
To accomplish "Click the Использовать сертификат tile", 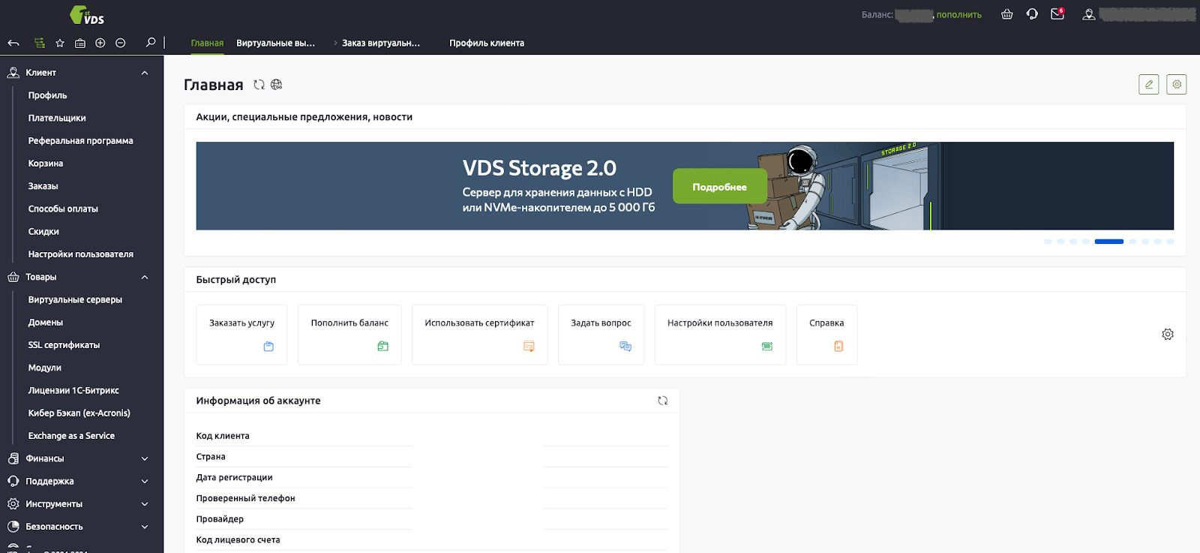I will point(480,335).
